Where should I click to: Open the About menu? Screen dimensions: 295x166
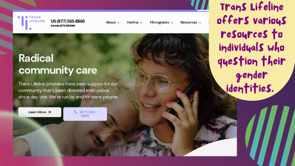[x=112, y=23]
